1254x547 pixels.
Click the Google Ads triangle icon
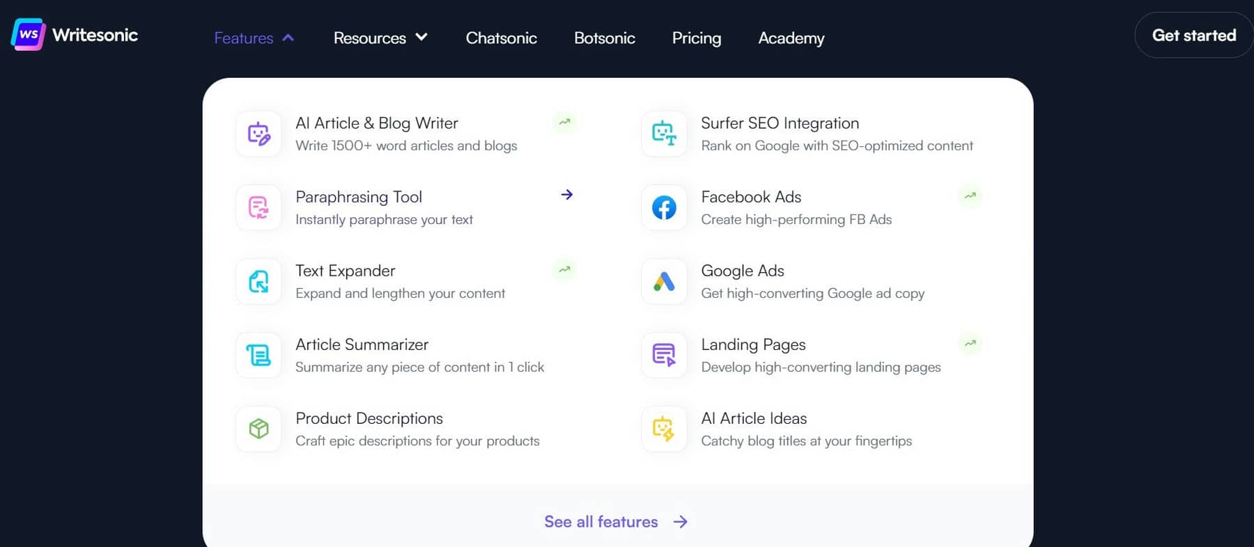[663, 281]
